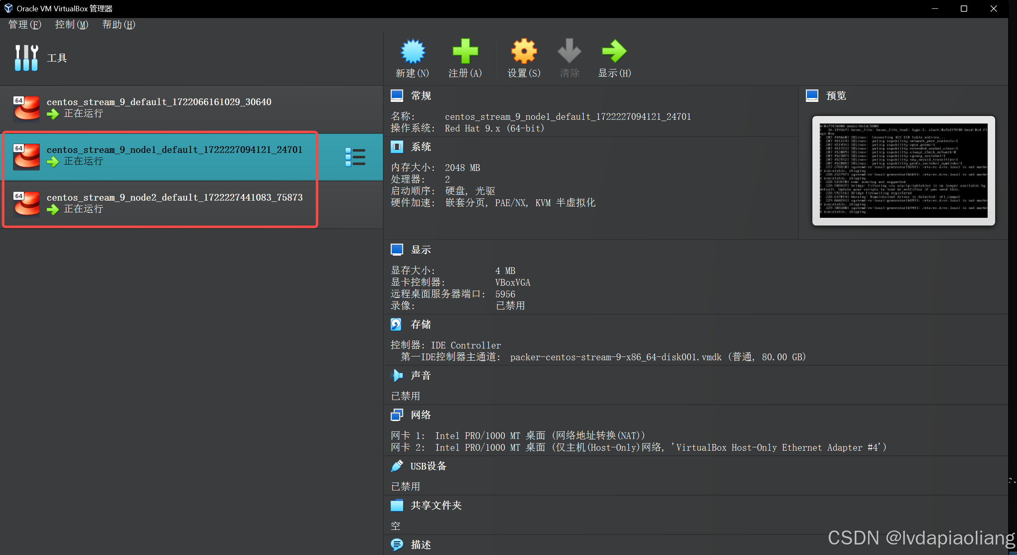Click the memory value 2048 MB
This screenshot has width=1017, height=555.
(x=463, y=168)
